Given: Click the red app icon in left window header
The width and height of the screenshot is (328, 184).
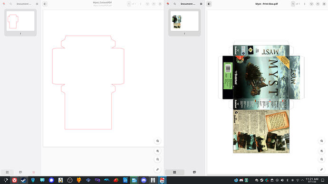Looking at the screenshot, I should point(4,4).
